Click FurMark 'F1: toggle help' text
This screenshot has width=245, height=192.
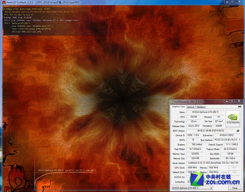tap(12, 35)
